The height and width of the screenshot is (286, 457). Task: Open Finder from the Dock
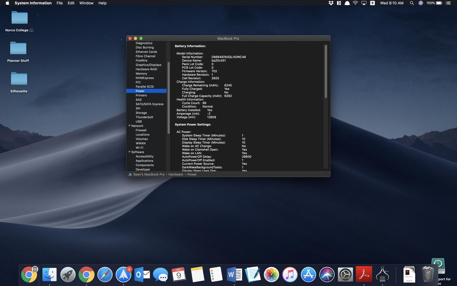tap(49, 275)
